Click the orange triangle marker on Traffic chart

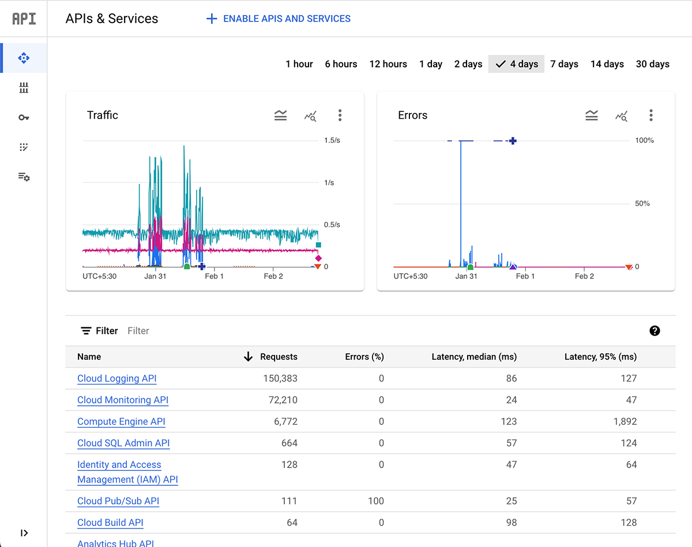coord(317,266)
